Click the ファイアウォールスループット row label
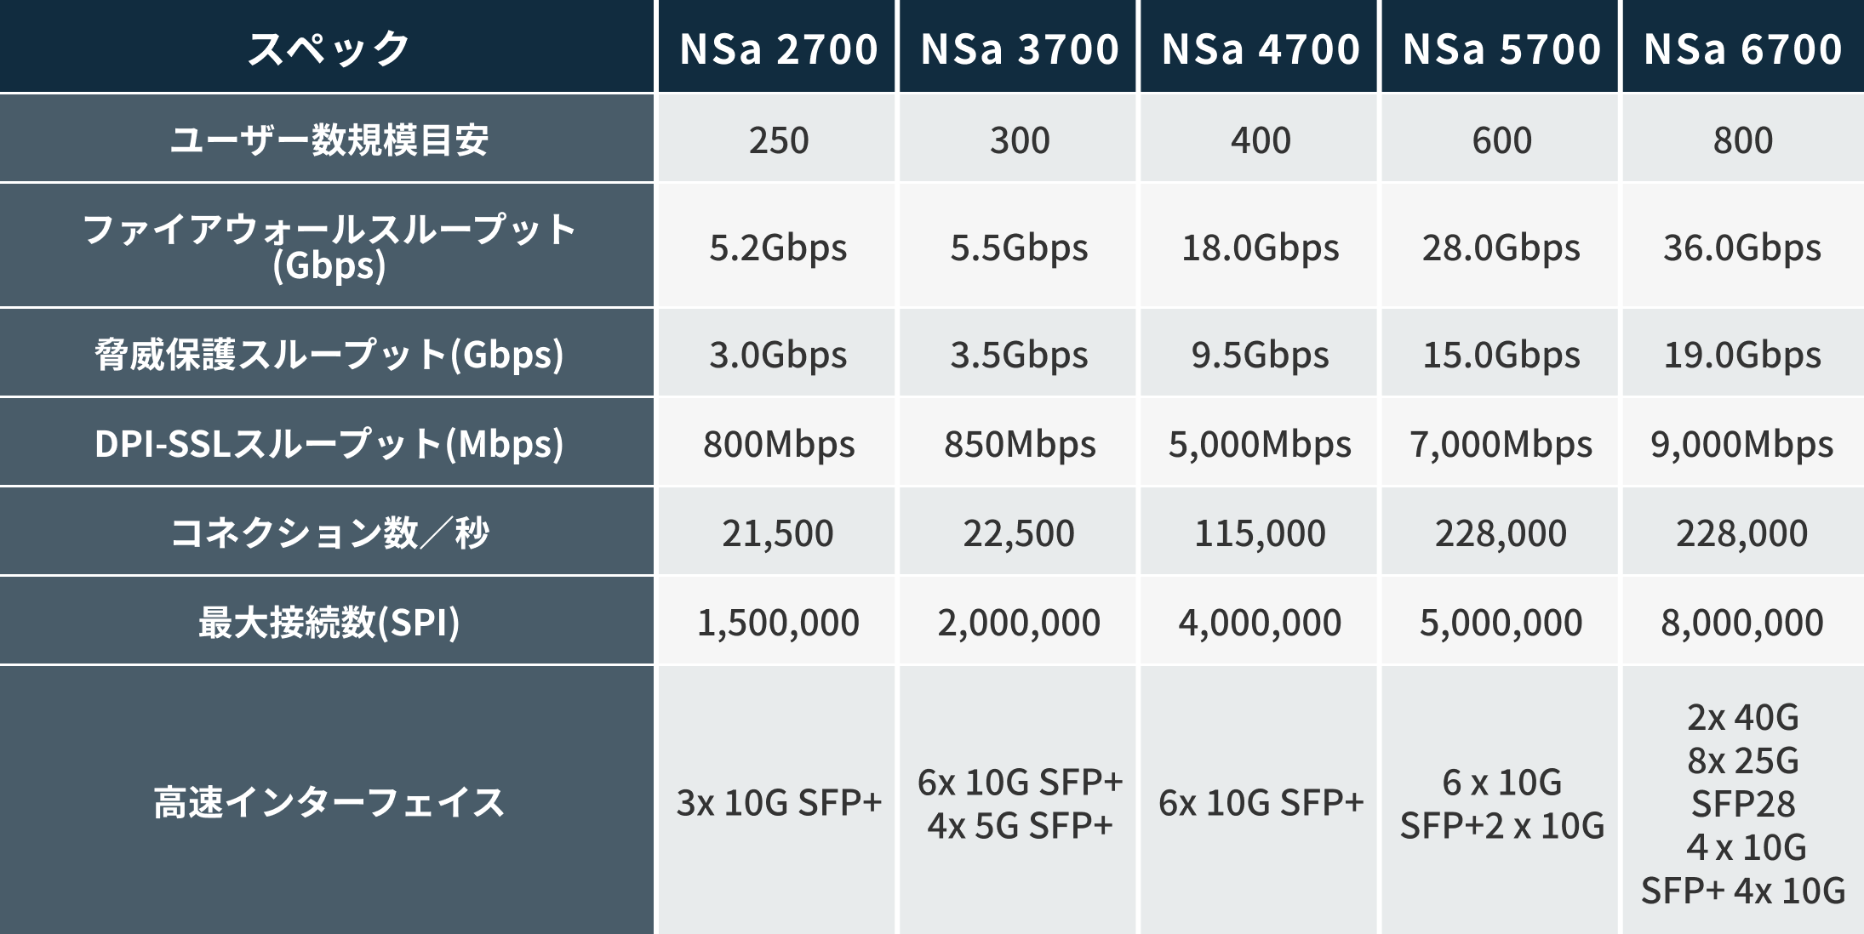 pyautogui.click(x=327, y=246)
